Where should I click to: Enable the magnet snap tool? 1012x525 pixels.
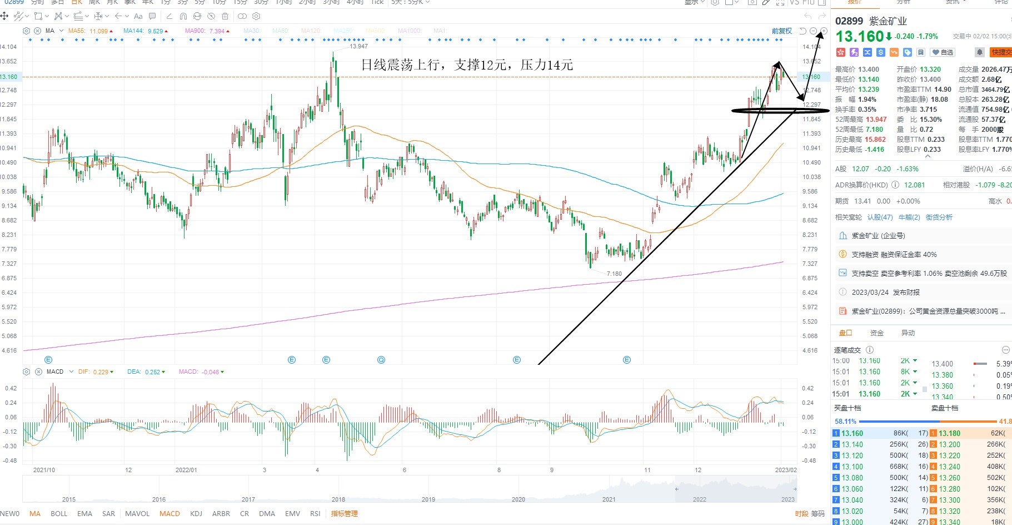[183, 16]
